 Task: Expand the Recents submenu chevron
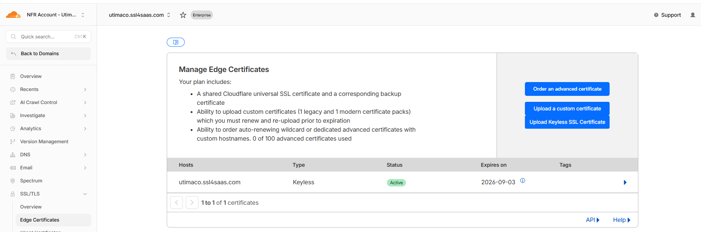[x=85, y=90]
